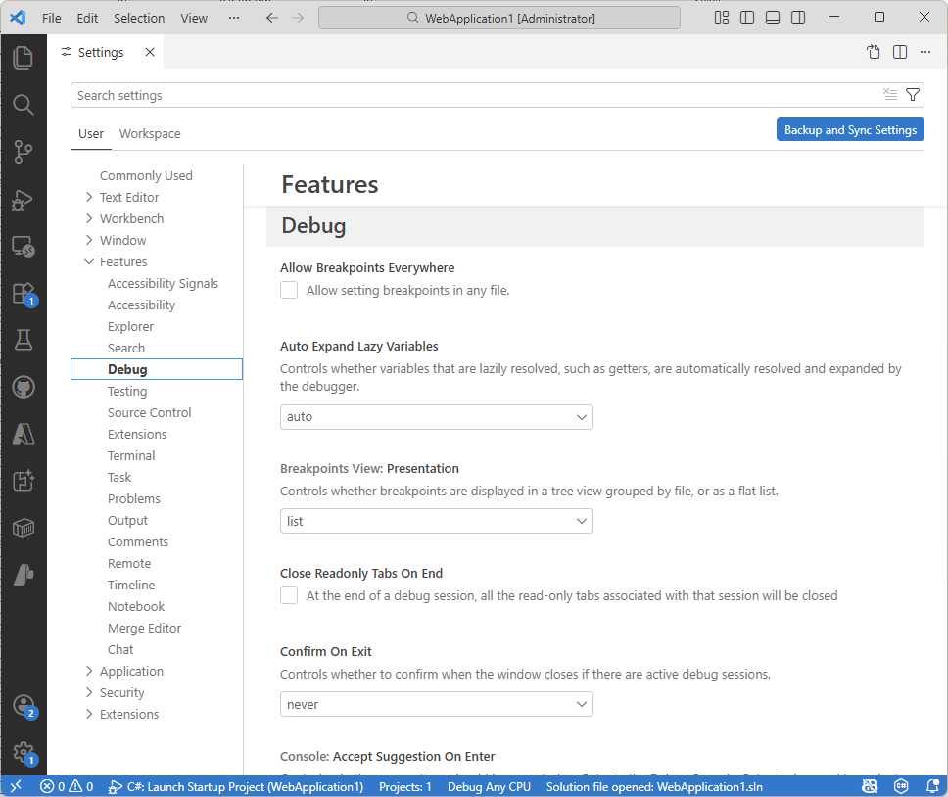The width and height of the screenshot is (948, 797).
Task: Open Extensions view with update badge
Action: click(x=23, y=294)
